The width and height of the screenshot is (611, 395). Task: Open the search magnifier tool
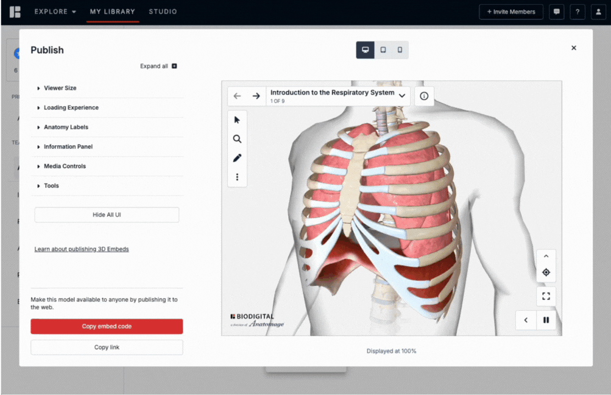pos(237,139)
